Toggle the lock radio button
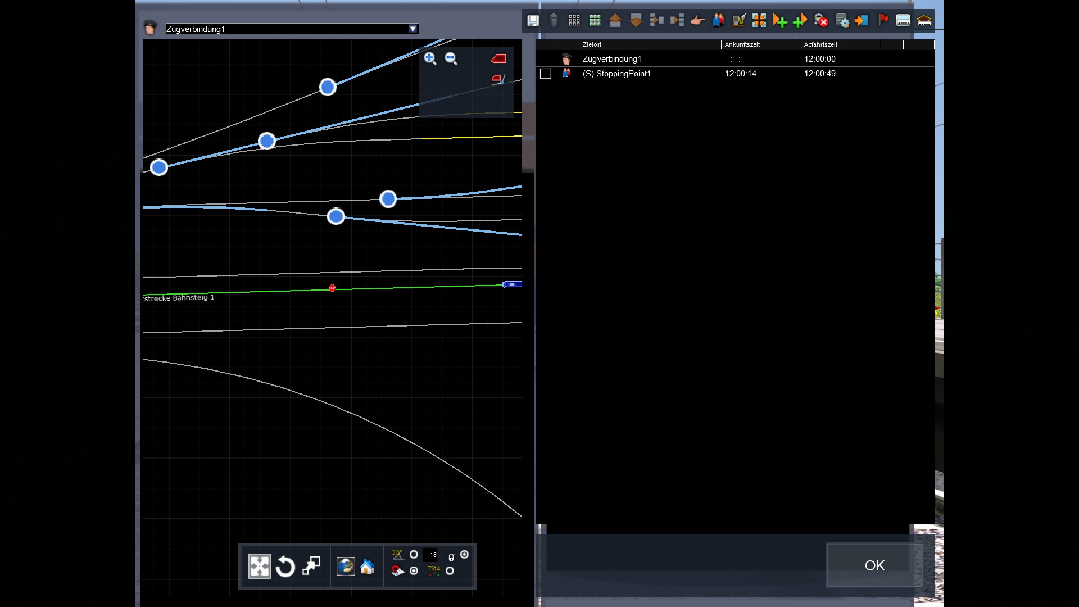1079x607 pixels. (464, 555)
